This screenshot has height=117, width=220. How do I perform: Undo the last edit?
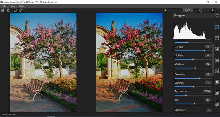coord(15,10)
